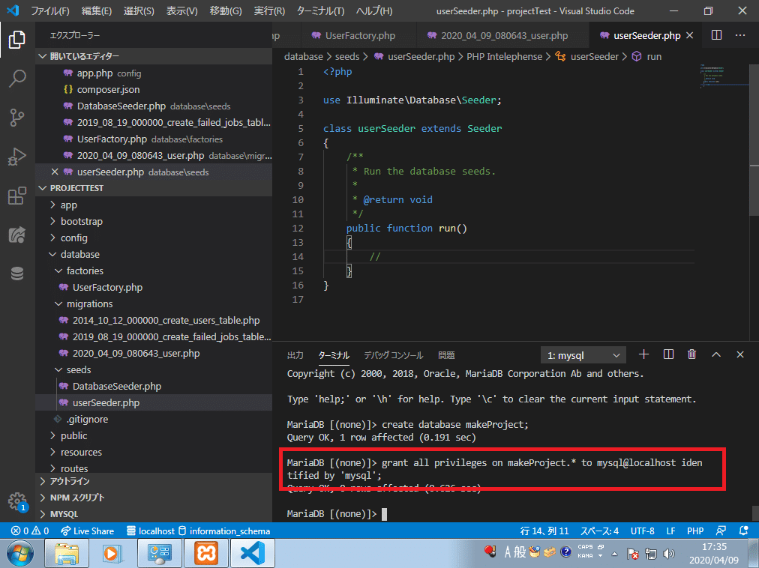Viewport: 759px width, 568px height.
Task: Split the editor to the right
Action: (x=716, y=35)
